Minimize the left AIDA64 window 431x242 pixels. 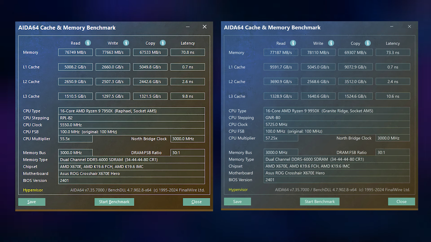click(x=188, y=27)
